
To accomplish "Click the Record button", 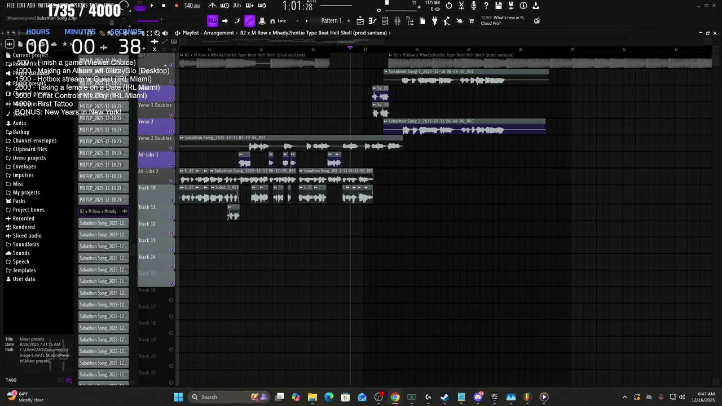I will coord(176,6).
